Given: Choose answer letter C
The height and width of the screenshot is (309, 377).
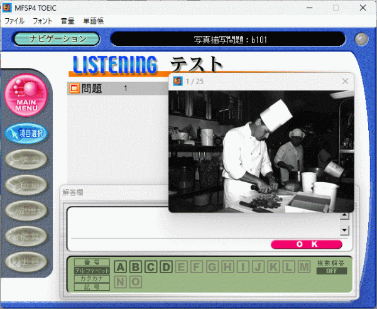Looking at the screenshot, I should click(151, 267).
